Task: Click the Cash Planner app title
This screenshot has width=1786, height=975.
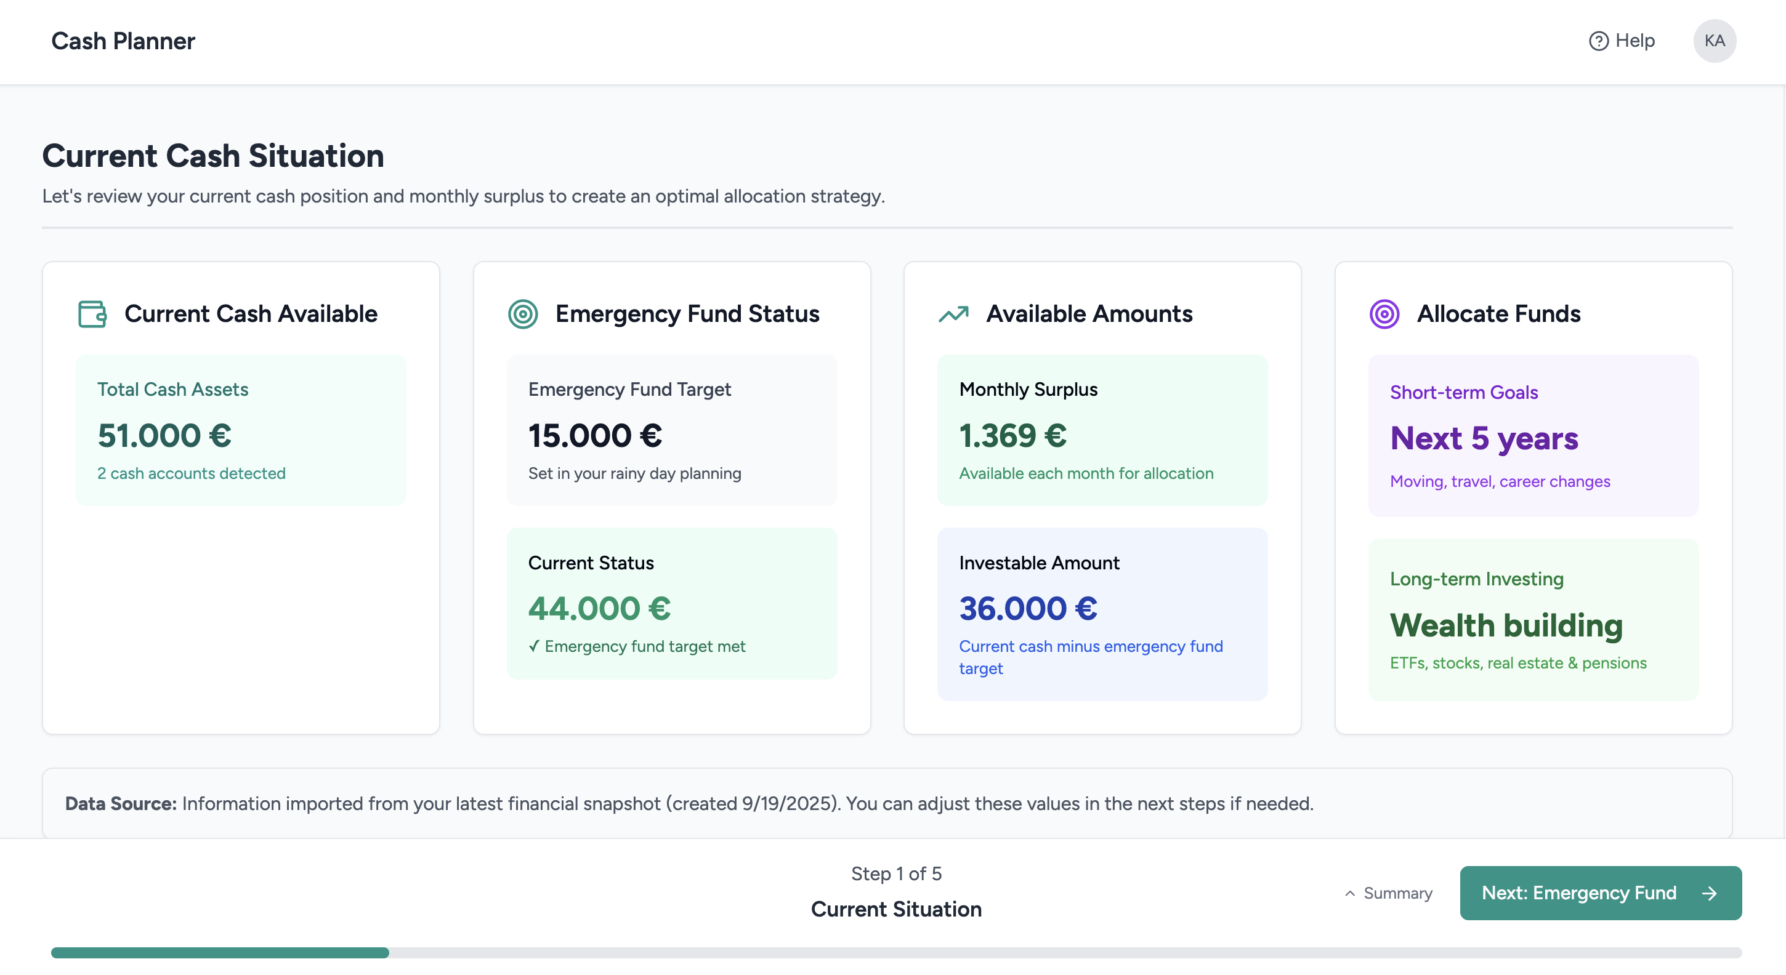Action: click(123, 41)
